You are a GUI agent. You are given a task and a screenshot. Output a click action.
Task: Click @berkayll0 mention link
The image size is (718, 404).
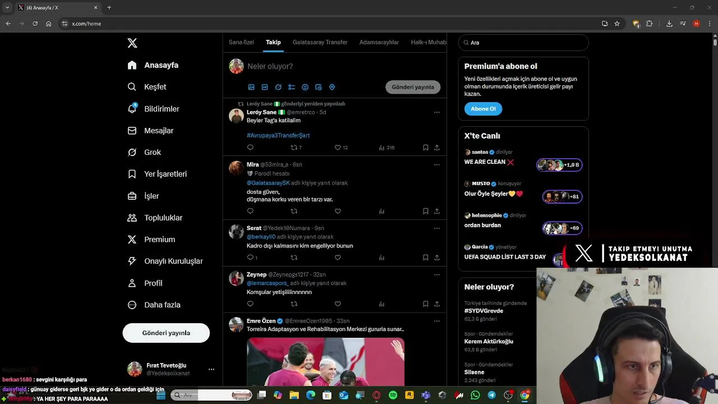click(x=261, y=237)
